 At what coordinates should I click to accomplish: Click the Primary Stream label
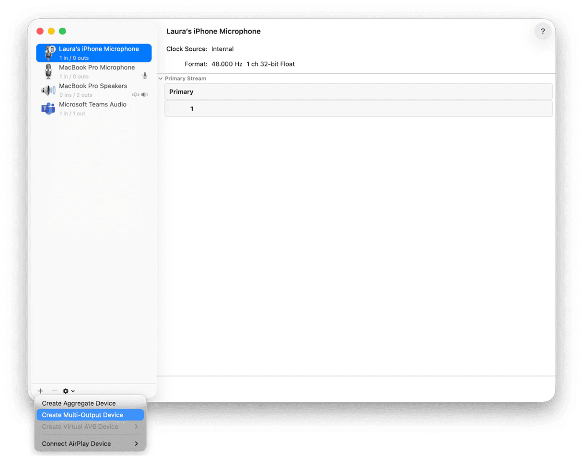186,78
